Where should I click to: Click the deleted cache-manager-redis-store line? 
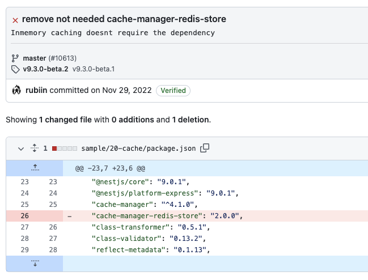[x=167, y=215]
